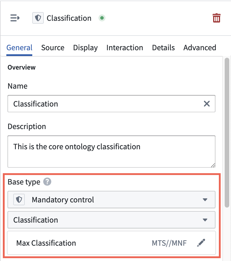This screenshot has height=261, width=231.
Task: Open the Mandatory control base type dropdown
Action: point(111,200)
